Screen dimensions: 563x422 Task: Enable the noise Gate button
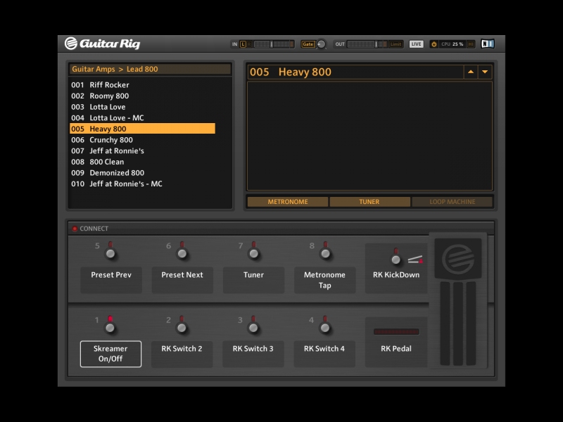pos(308,44)
